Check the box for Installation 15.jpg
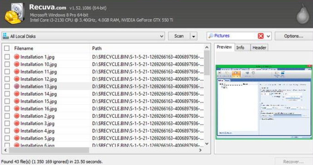Image resolution: width=313 pixels, height=165 pixels. [7, 101]
